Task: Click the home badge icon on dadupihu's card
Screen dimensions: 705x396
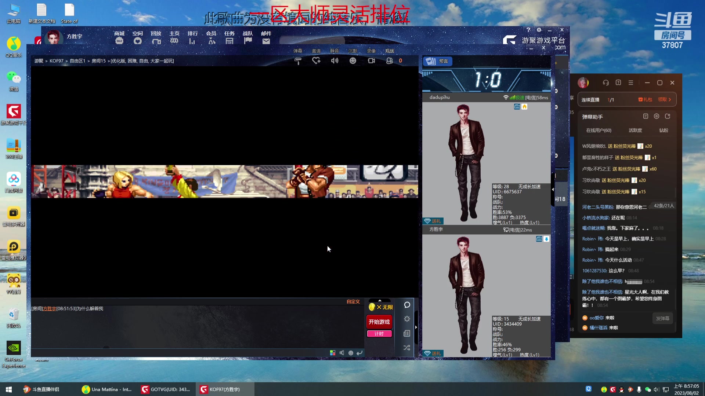Action: [x=524, y=107]
